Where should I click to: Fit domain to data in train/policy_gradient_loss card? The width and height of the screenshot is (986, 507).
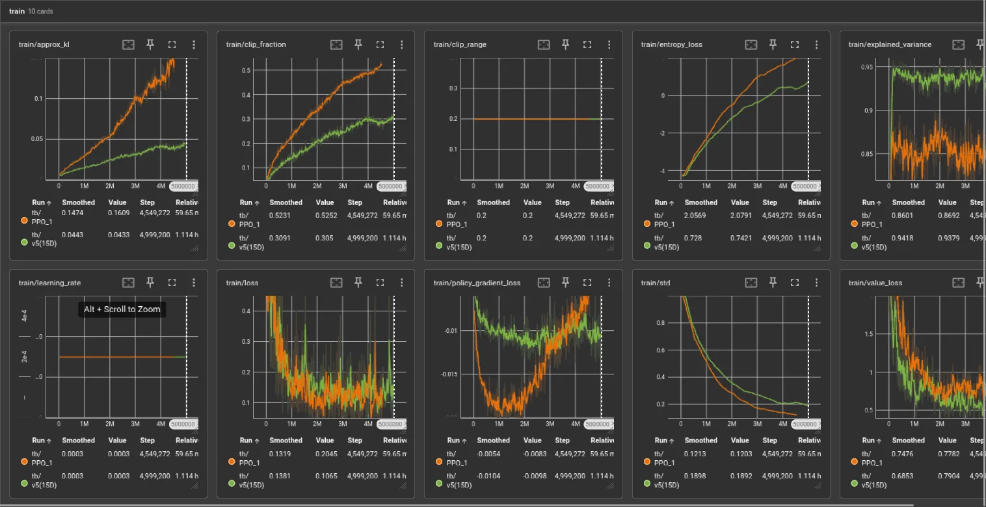[x=544, y=283]
